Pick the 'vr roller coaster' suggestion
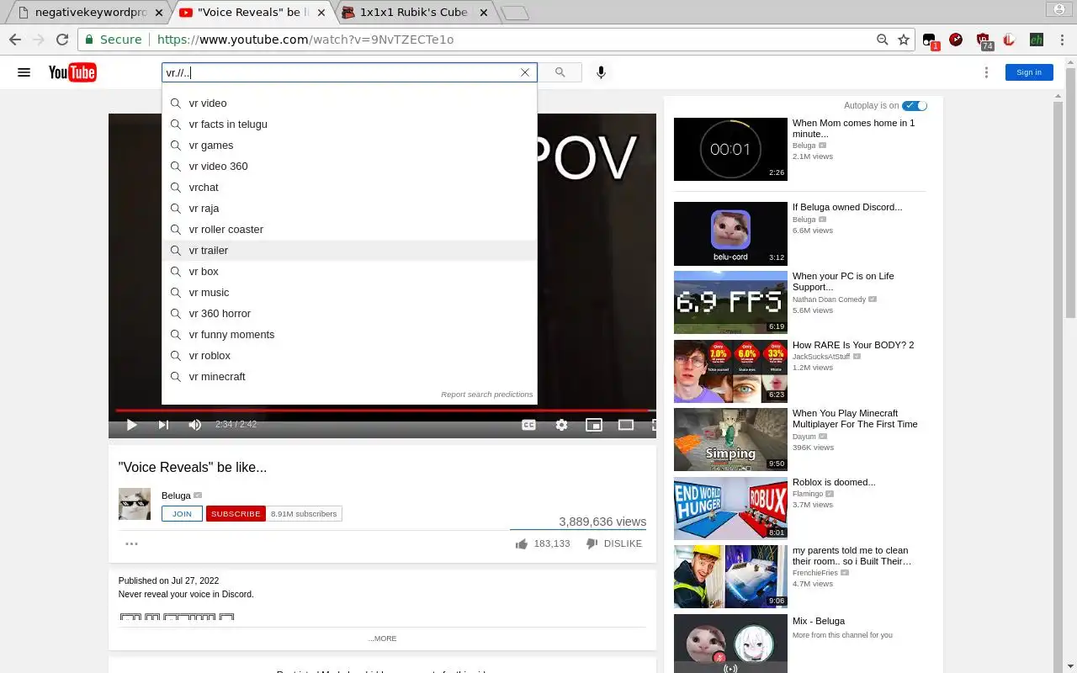 point(349,229)
